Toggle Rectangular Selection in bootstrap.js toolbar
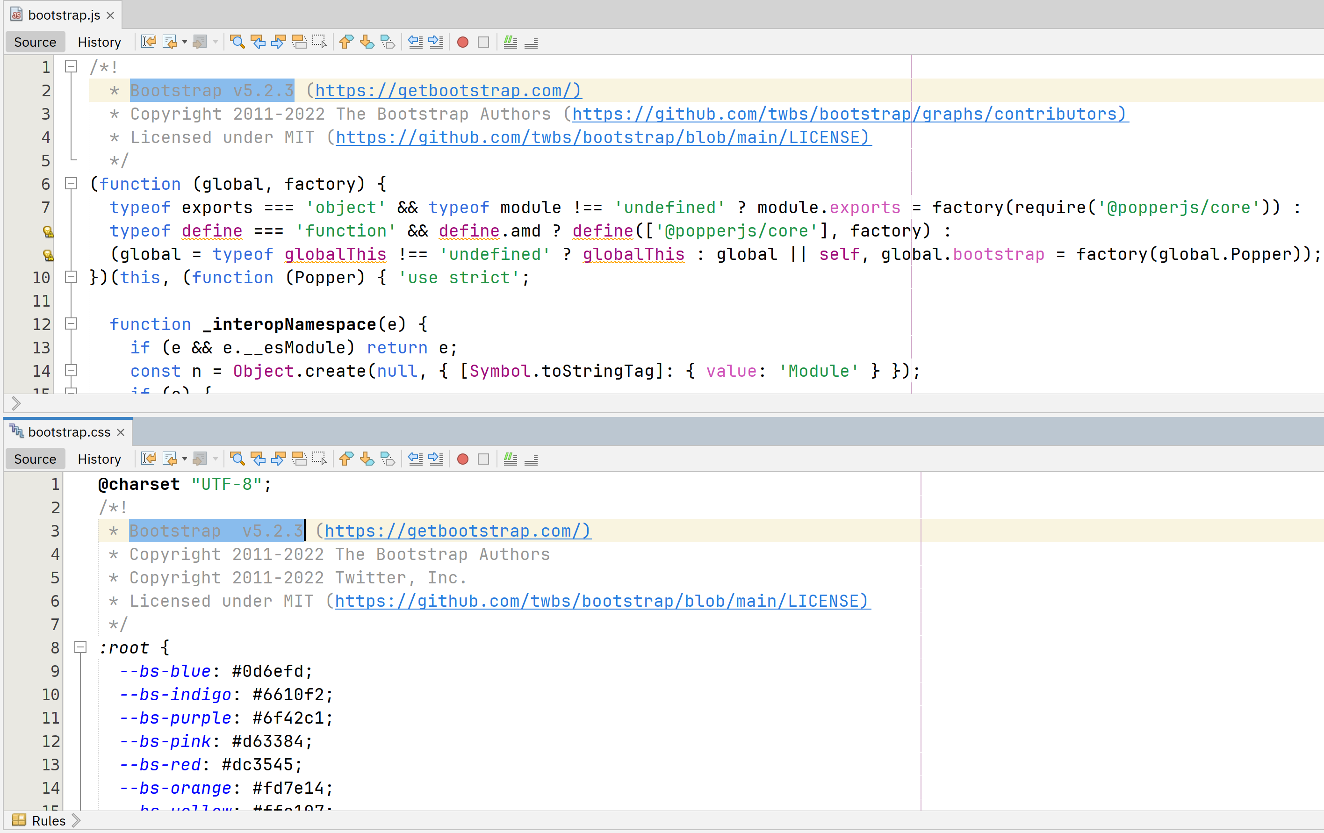1324x833 pixels. (x=319, y=43)
